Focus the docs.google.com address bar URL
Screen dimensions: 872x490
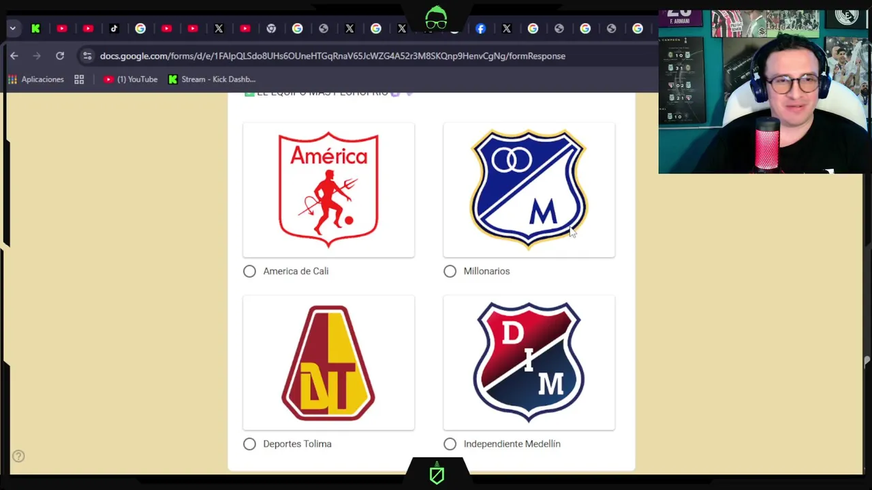[332, 56]
